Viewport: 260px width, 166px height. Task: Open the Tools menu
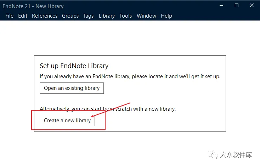pos(125,16)
